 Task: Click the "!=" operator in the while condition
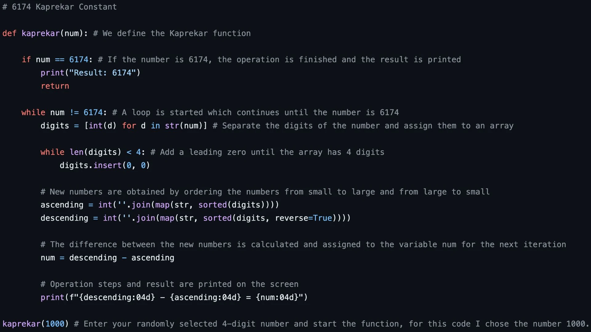(74, 113)
